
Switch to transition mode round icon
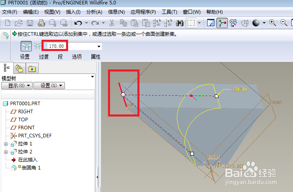tap(37, 46)
